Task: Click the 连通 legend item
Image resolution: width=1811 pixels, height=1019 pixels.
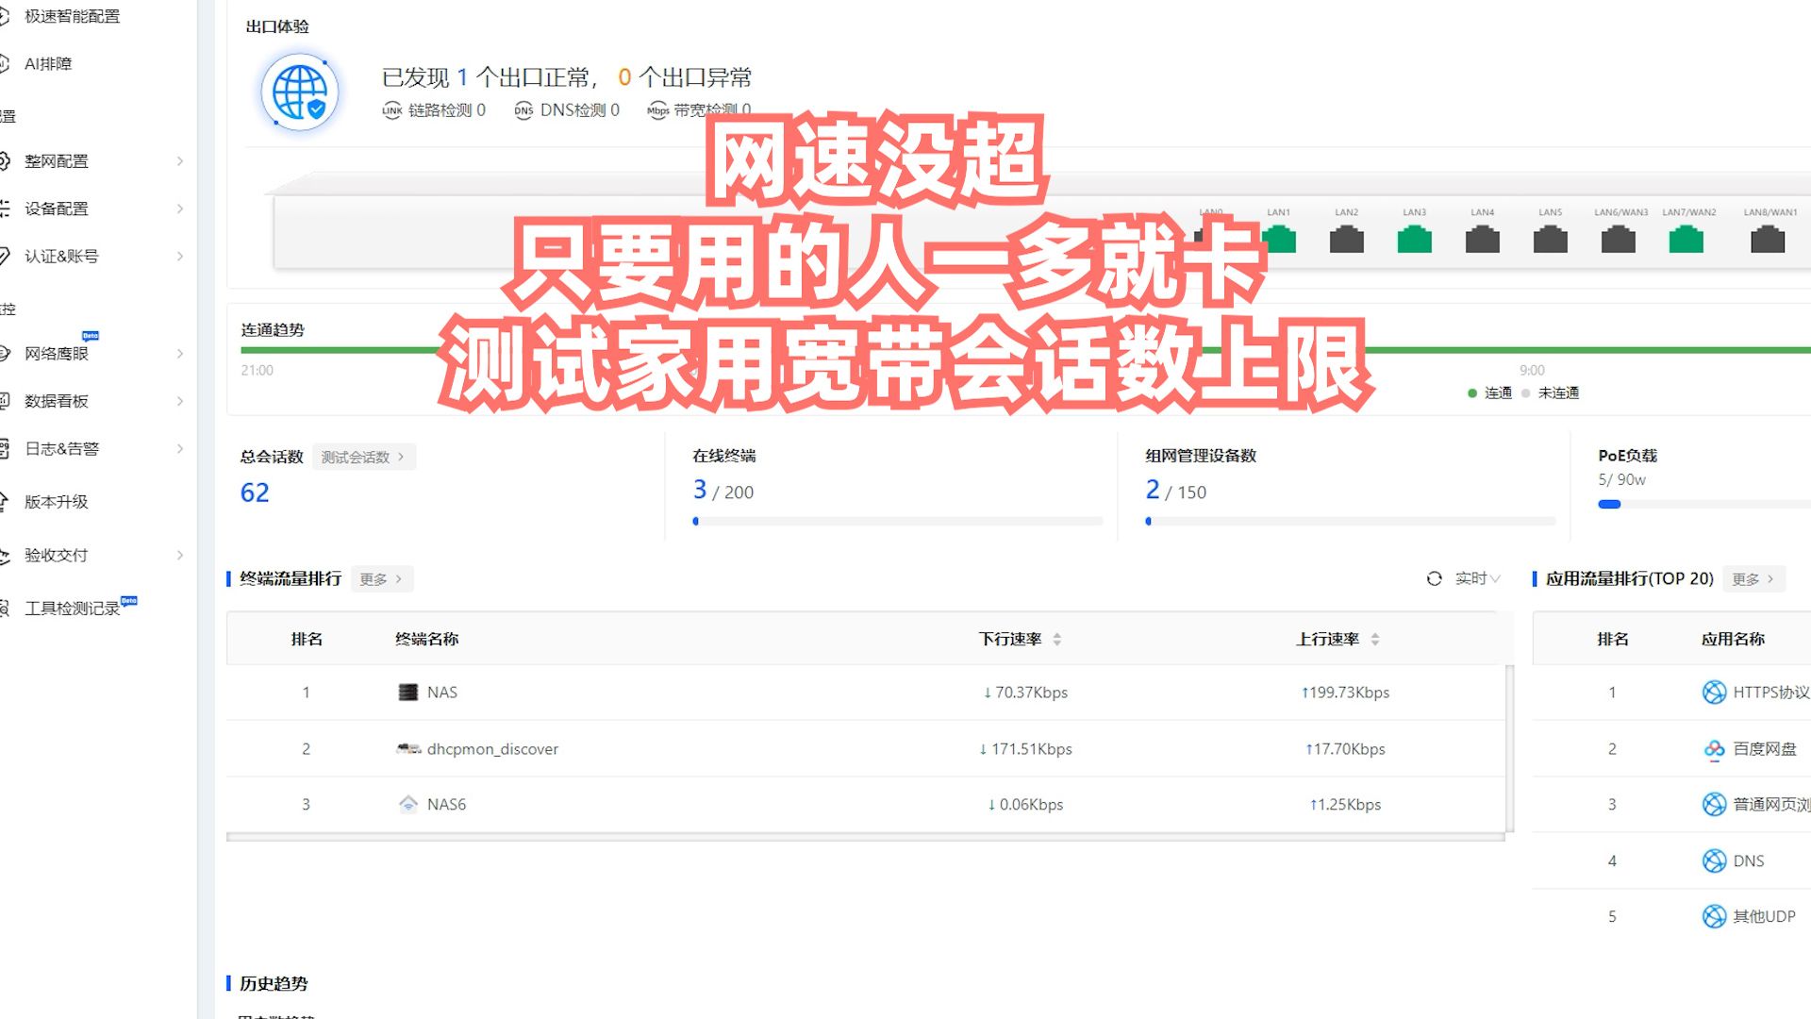Action: coord(1489,393)
